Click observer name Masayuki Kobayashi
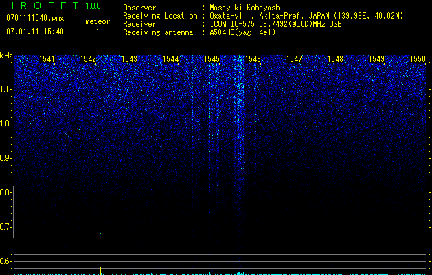 pyautogui.click(x=247, y=8)
